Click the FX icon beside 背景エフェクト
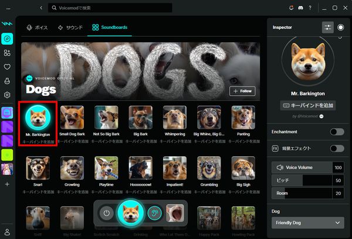This screenshot has height=239, width=352. [x=275, y=149]
